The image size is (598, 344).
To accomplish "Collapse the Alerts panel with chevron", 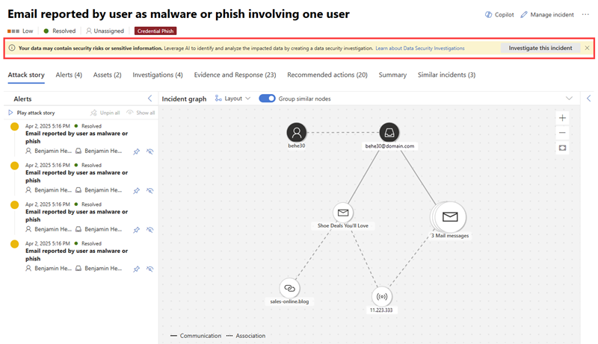I will coord(149,98).
